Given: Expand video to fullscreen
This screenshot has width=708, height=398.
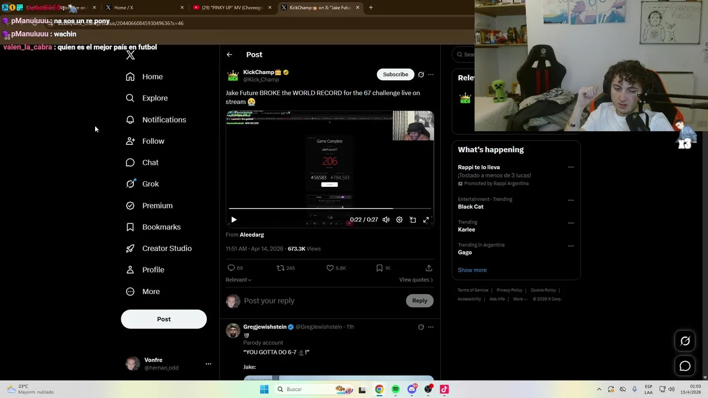Looking at the screenshot, I should point(426,219).
